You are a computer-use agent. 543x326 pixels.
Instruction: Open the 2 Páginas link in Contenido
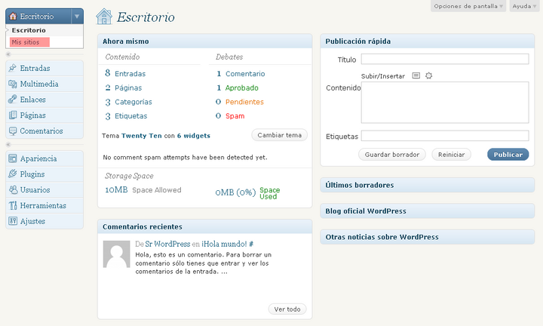click(x=123, y=88)
